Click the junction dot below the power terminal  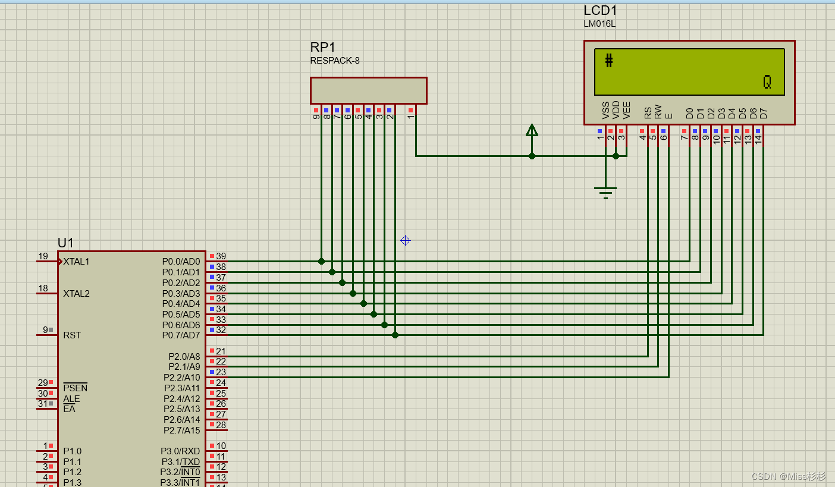pos(532,156)
